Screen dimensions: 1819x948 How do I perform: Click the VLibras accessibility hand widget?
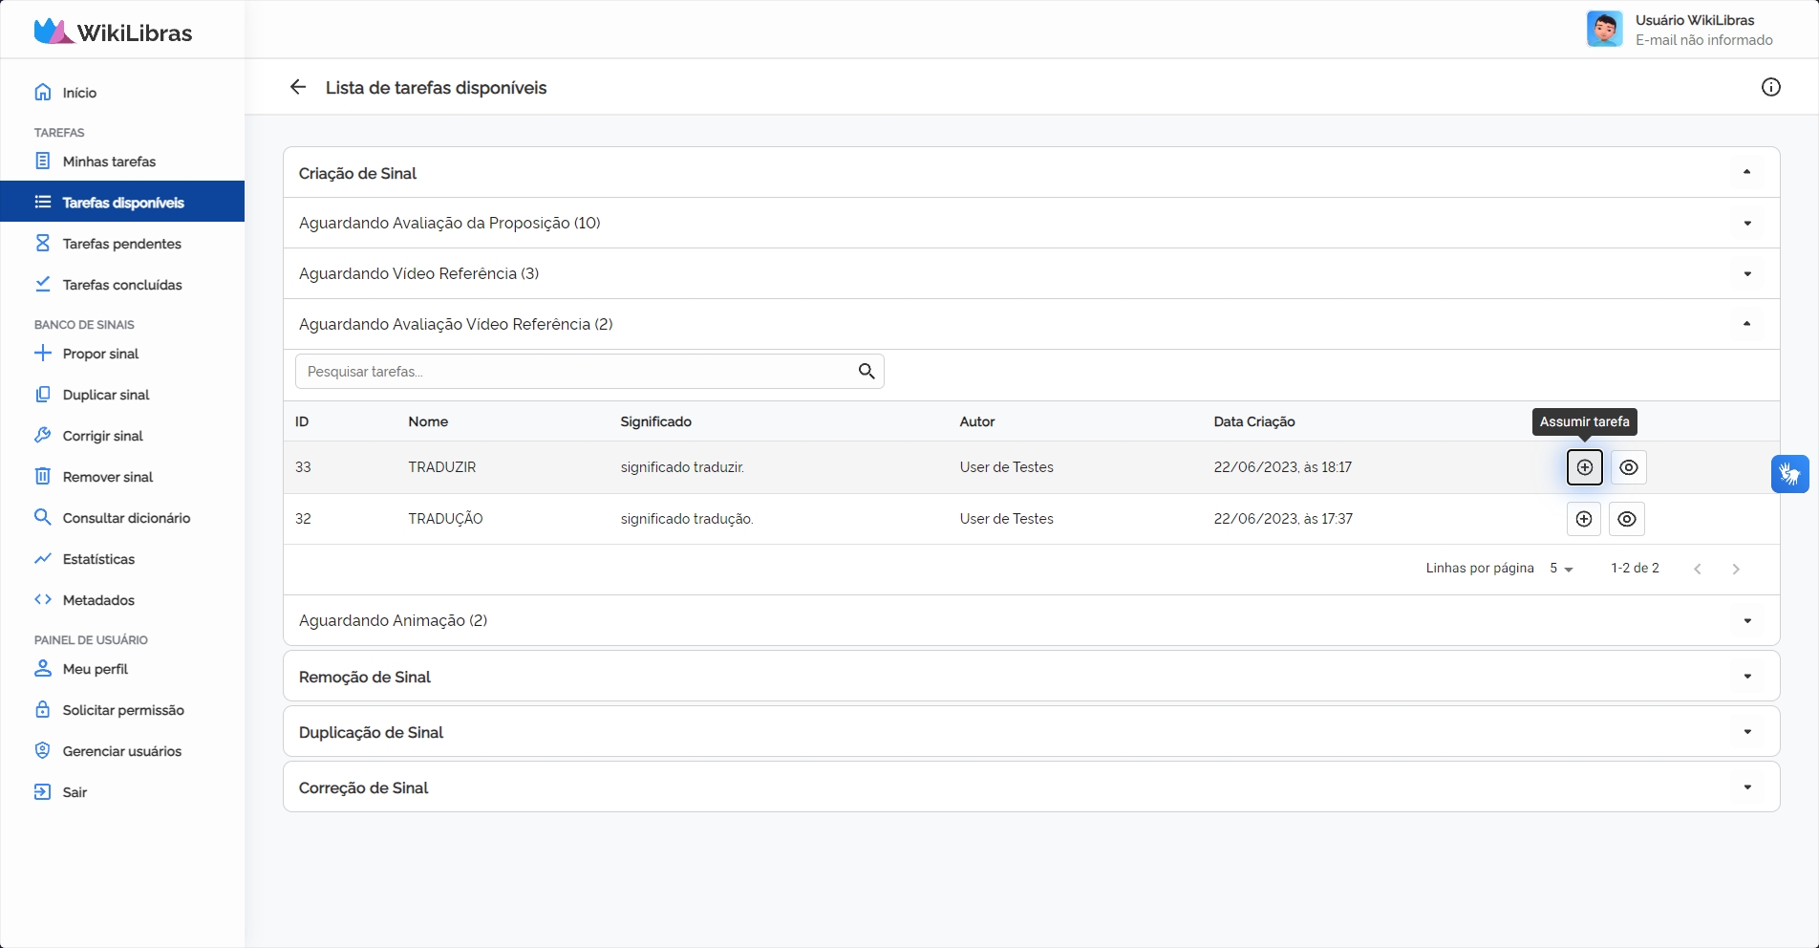click(1789, 474)
